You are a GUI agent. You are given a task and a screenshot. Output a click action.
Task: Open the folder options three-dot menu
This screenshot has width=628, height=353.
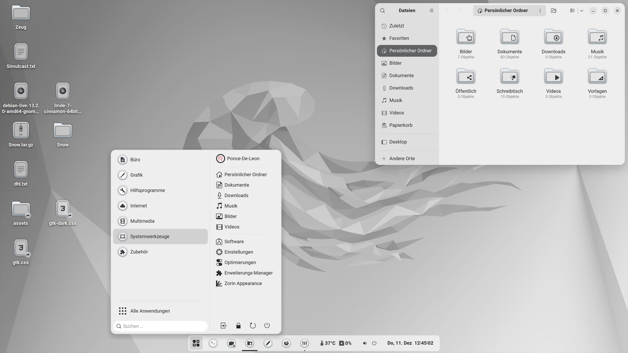tap(540, 10)
